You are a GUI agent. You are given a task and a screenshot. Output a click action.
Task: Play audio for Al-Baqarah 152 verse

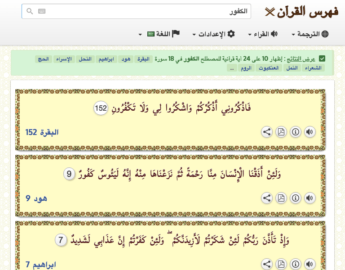click(x=310, y=132)
